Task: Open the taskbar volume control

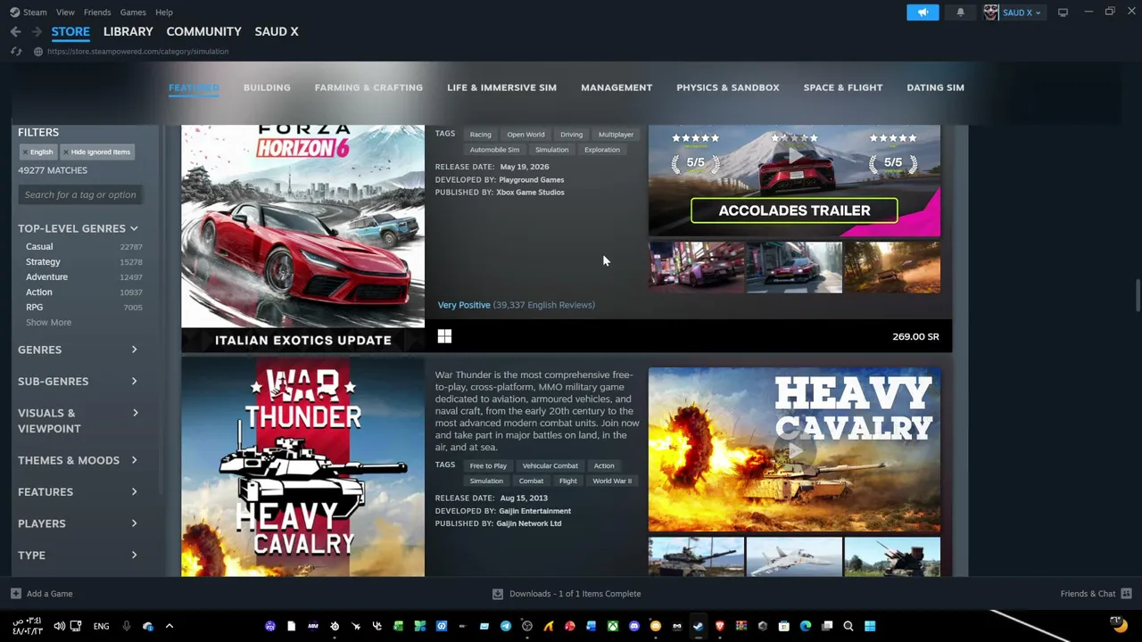Action: point(59,626)
